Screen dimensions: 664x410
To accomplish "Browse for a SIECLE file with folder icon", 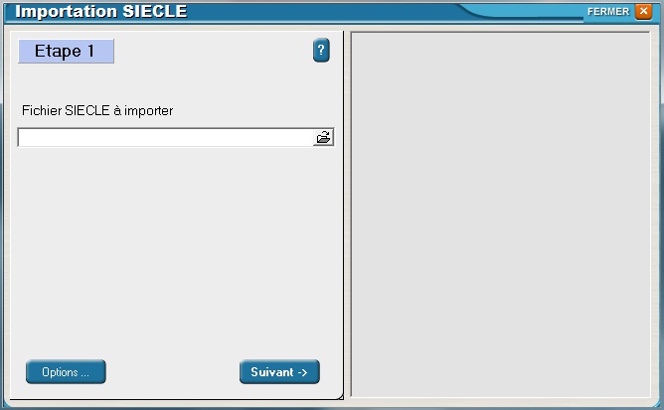I will click(x=323, y=137).
